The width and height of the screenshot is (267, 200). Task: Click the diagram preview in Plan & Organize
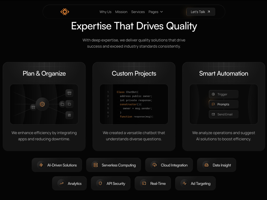[x=44, y=104]
